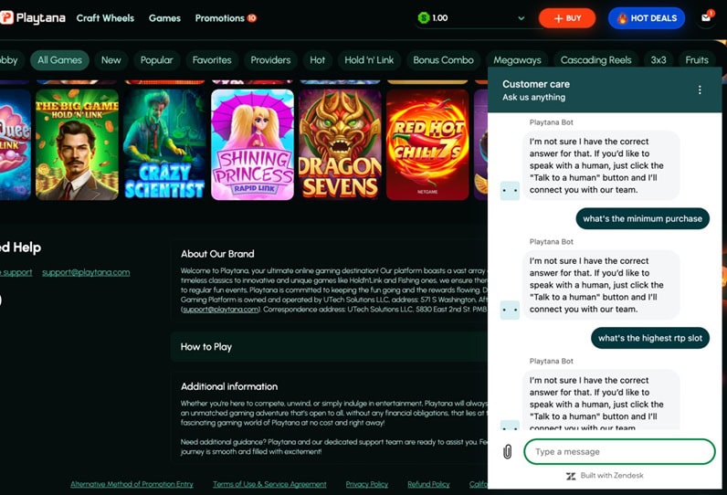Click the Zendesk logo icon
Image resolution: width=727 pixels, height=495 pixels.
[x=571, y=476]
